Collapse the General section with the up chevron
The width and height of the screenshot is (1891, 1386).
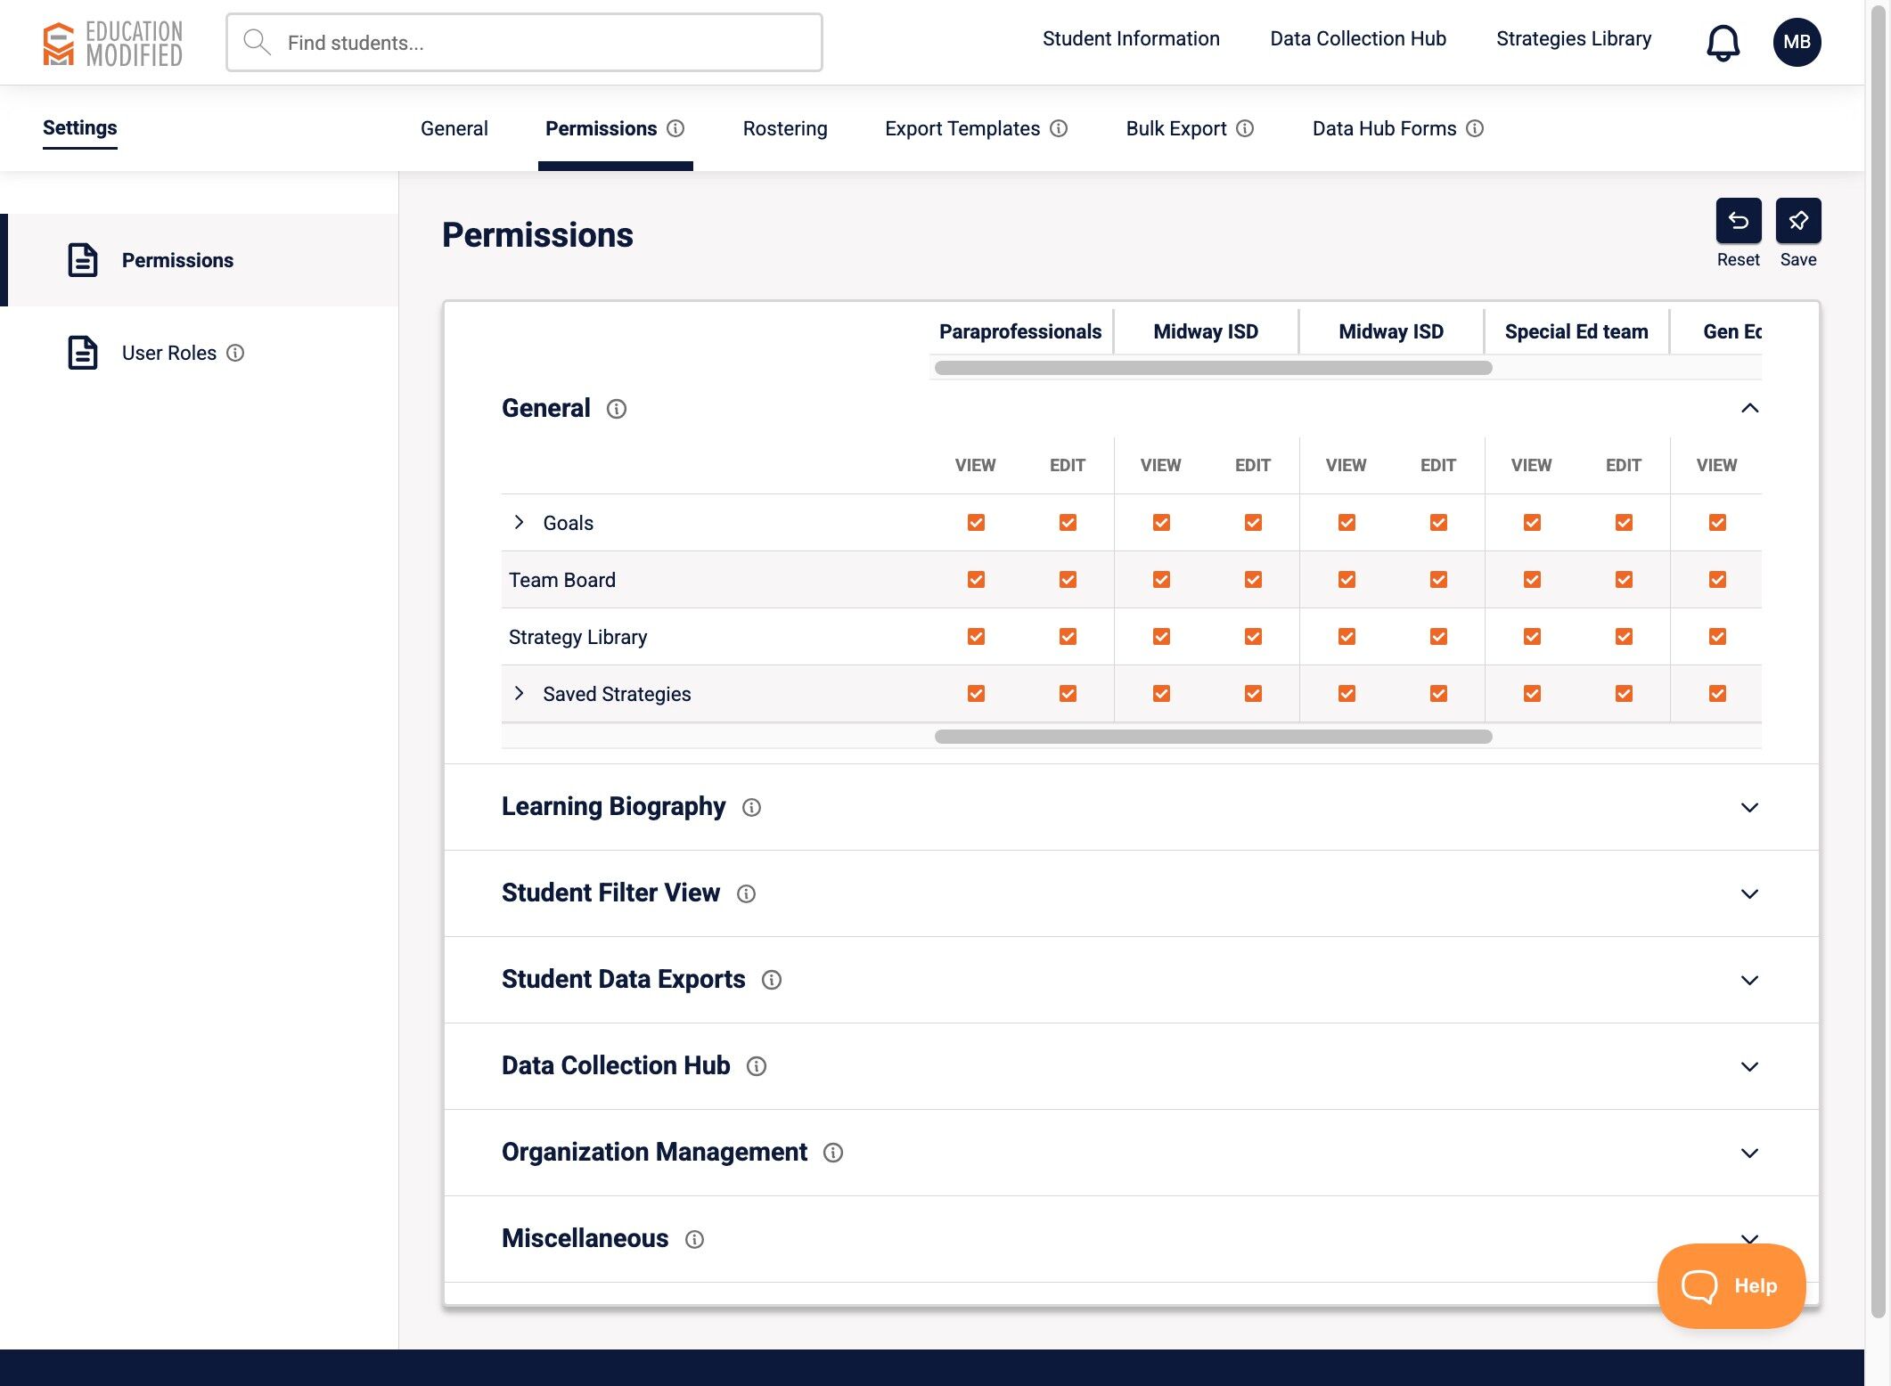pos(1749,408)
